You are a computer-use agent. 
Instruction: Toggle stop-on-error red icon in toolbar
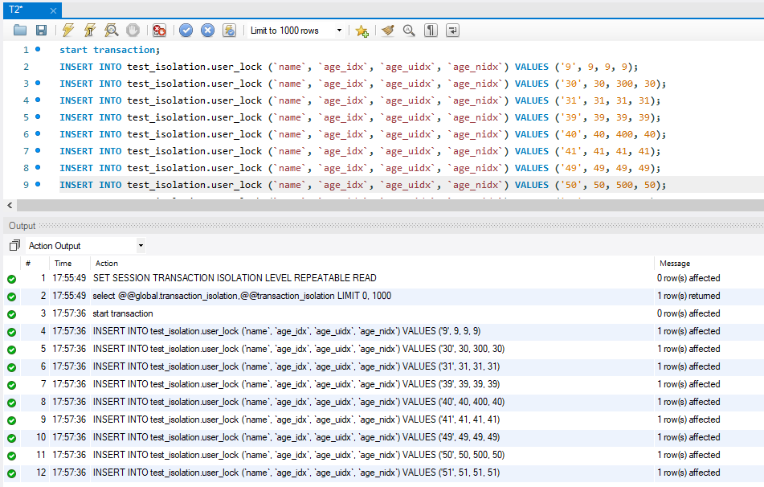pos(159,31)
